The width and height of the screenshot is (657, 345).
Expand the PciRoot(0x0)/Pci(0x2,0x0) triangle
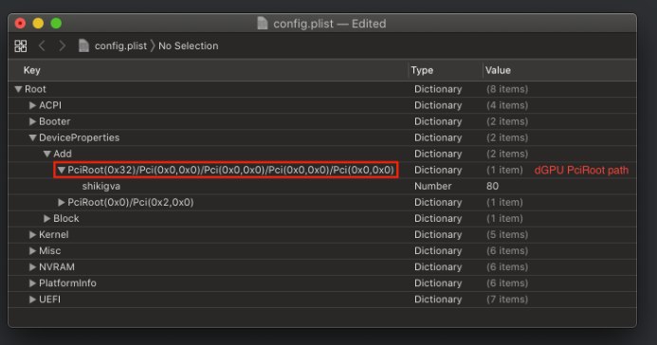62,203
